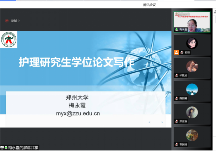
Task: Click the muted mic icon next to 邢雪琳
Action: pos(177,121)
